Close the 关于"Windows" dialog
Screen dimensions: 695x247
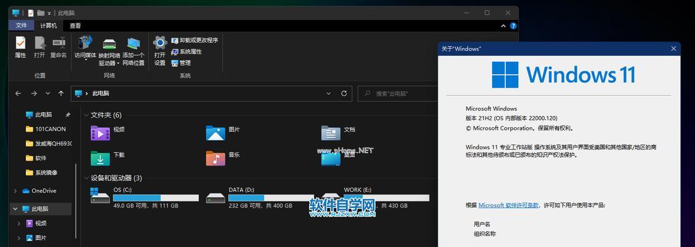coord(674,49)
